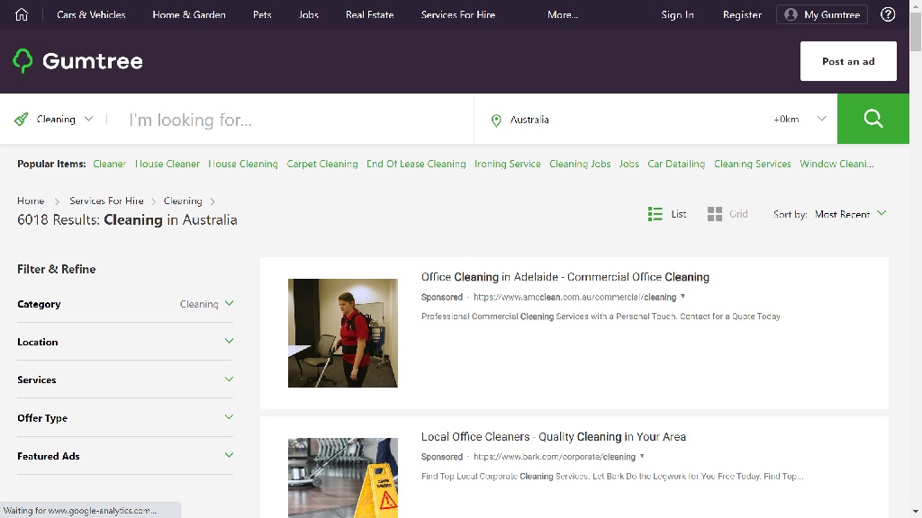Open the Real Estate menu
The width and height of the screenshot is (922, 518).
point(369,14)
